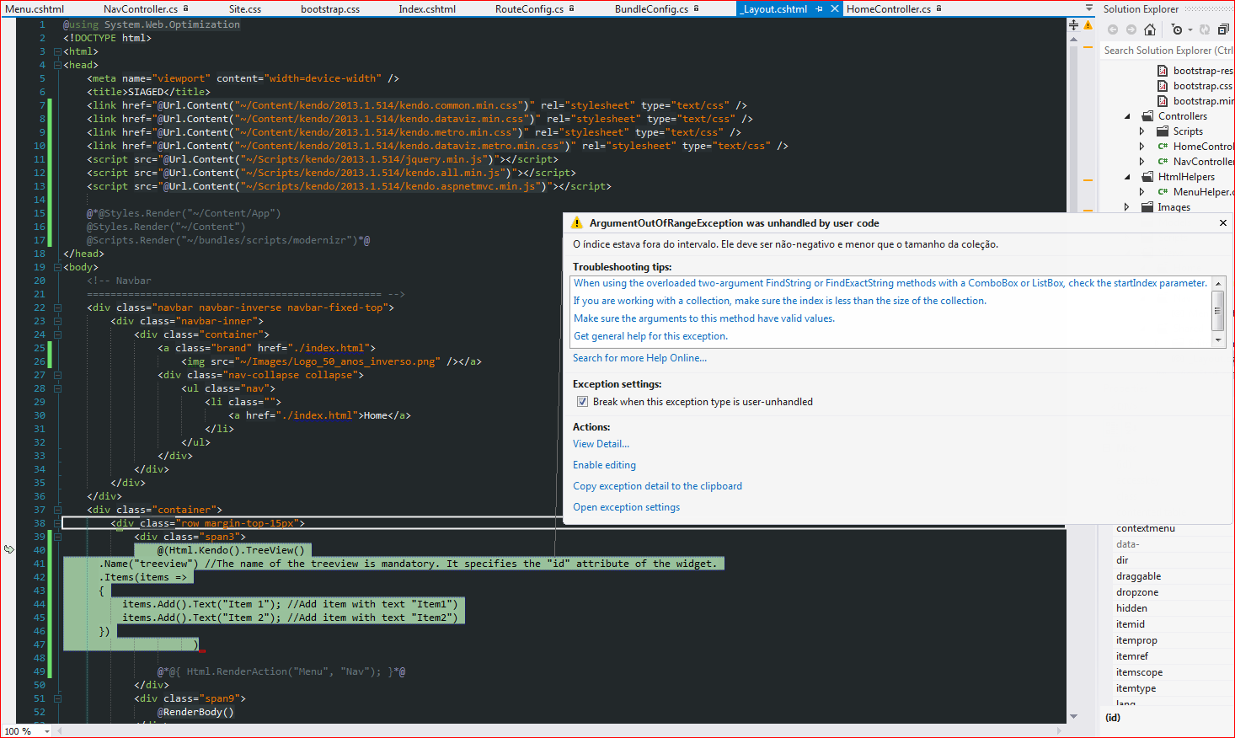The width and height of the screenshot is (1235, 738).
Task: Open the editor zoom level dropdown
Action: (x=46, y=731)
